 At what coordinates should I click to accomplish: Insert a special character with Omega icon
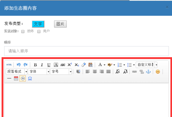coord(30,78)
